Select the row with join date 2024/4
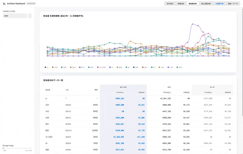The width and height of the screenshot is (243, 154). click(138, 150)
